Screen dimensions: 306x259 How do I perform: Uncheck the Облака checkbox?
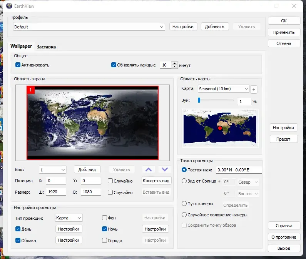click(x=18, y=240)
